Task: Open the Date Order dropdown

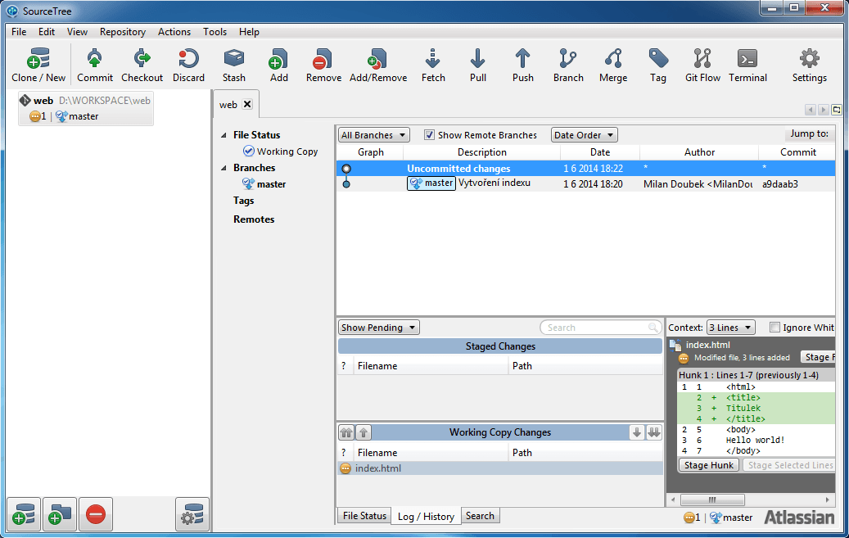Action: coord(585,135)
